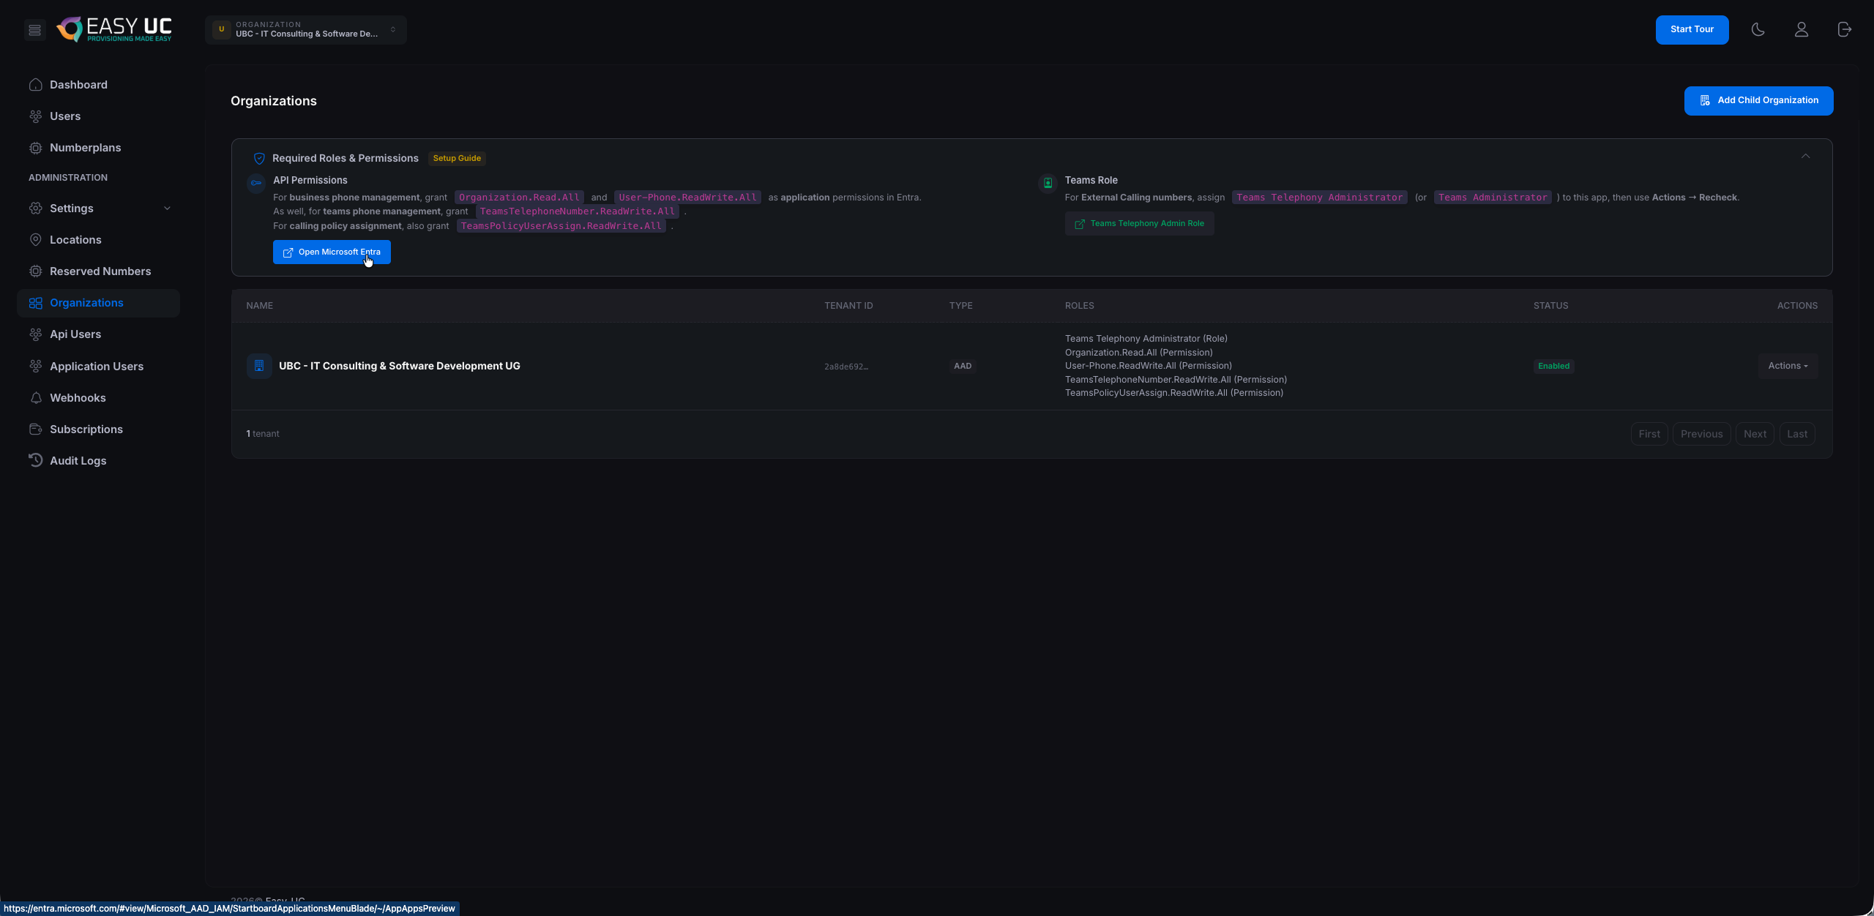
Task: Select Numberplans in the sidebar
Action: [x=86, y=148]
